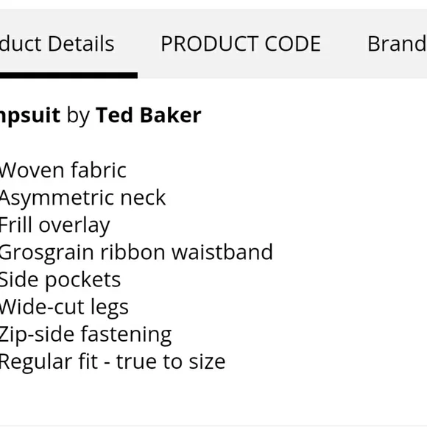Click the gray tab bar between tabs

tap(138, 43)
